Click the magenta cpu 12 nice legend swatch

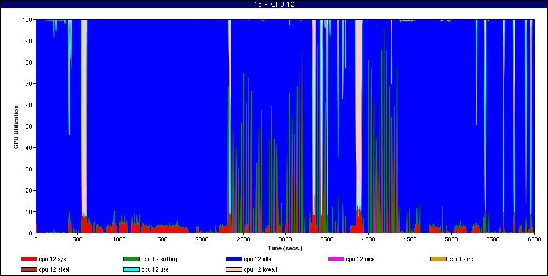coord(335,259)
